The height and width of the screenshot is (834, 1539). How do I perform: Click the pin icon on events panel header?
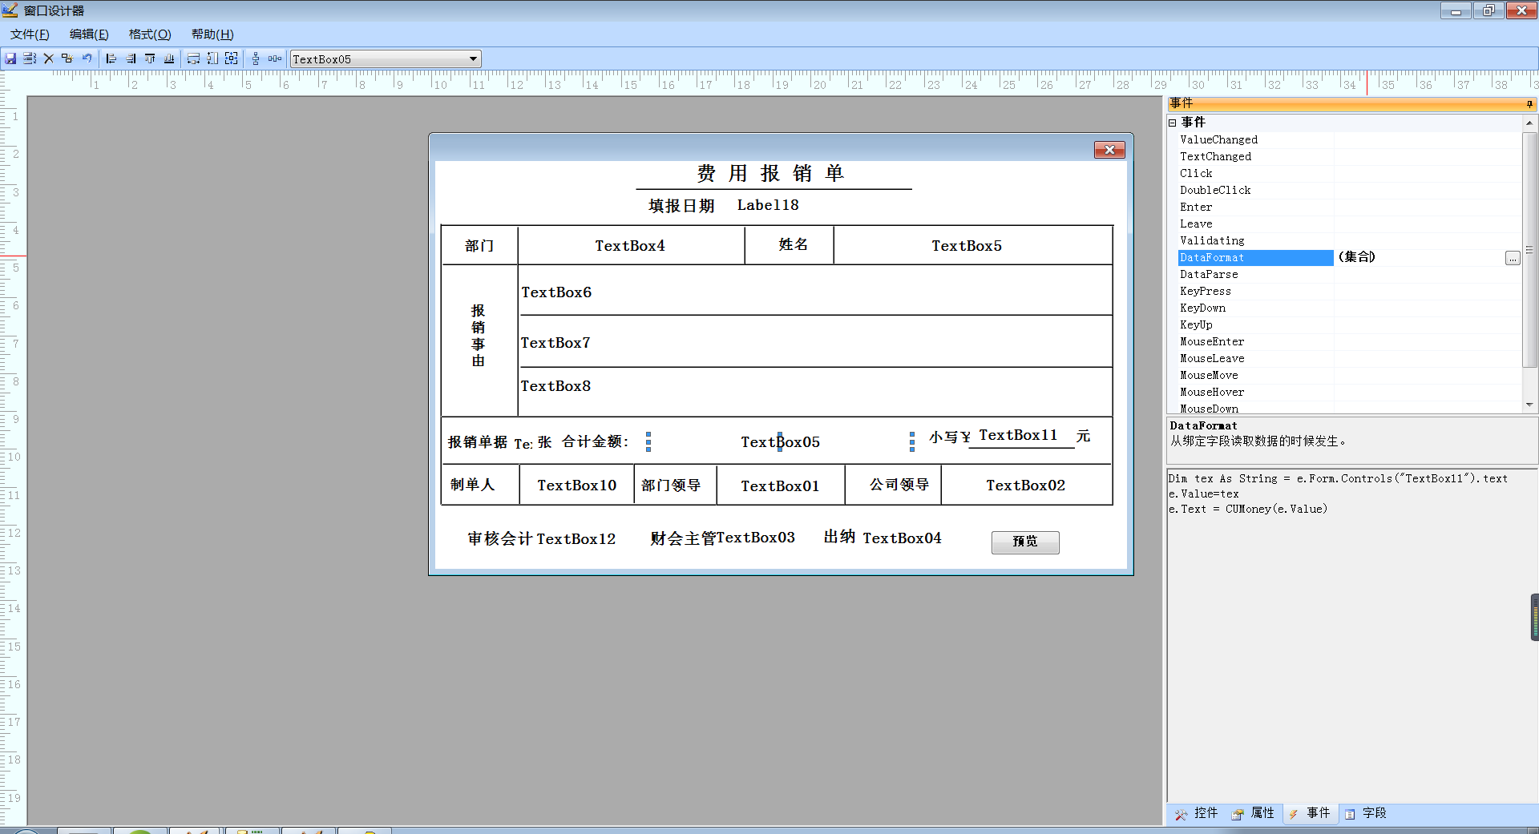click(x=1529, y=103)
